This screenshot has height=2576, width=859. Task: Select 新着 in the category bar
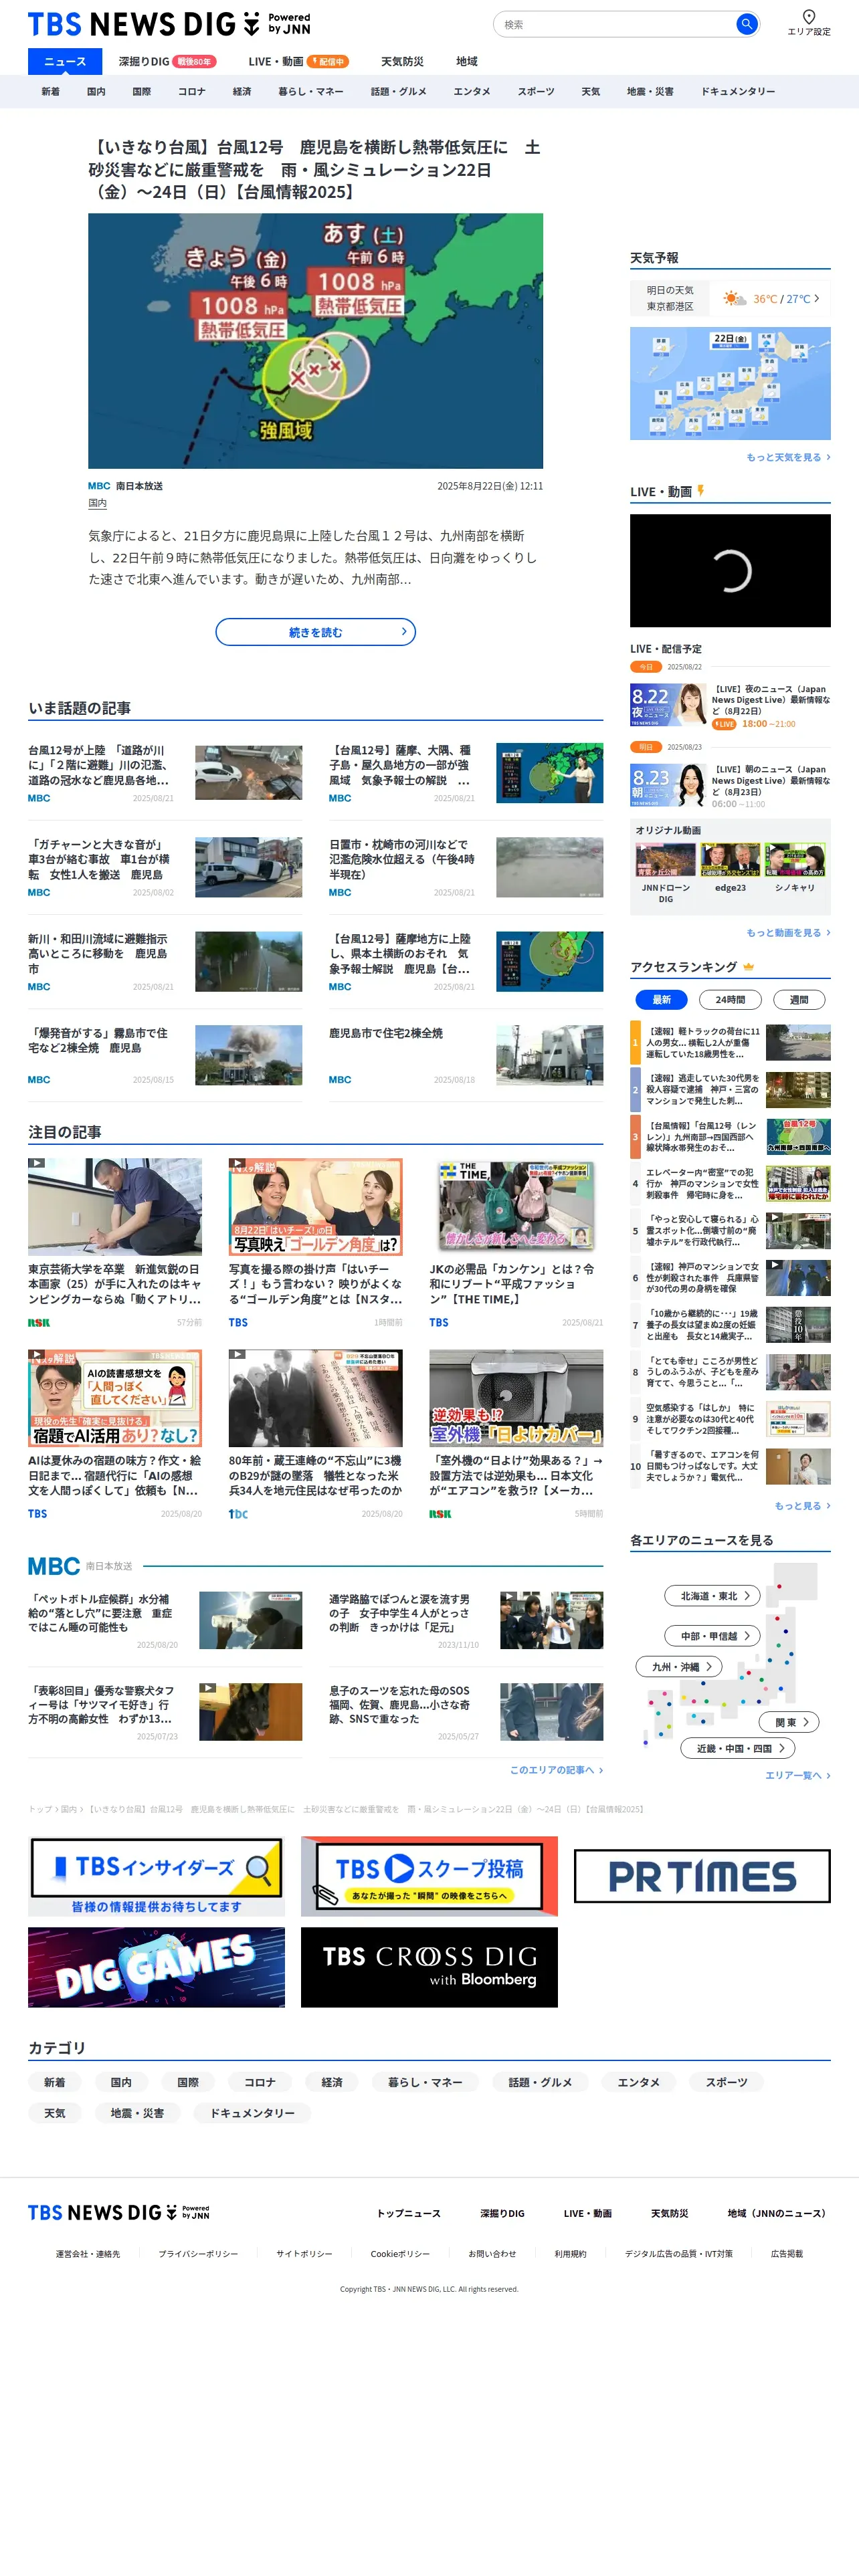pyautogui.click(x=50, y=91)
